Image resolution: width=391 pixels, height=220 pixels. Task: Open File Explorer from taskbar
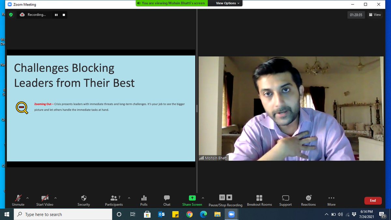[x=217, y=214]
